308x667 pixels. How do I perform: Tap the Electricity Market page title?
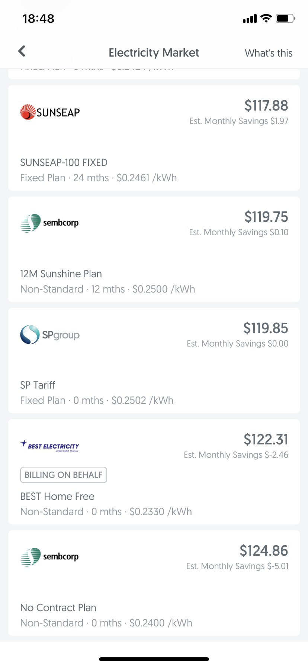154,53
